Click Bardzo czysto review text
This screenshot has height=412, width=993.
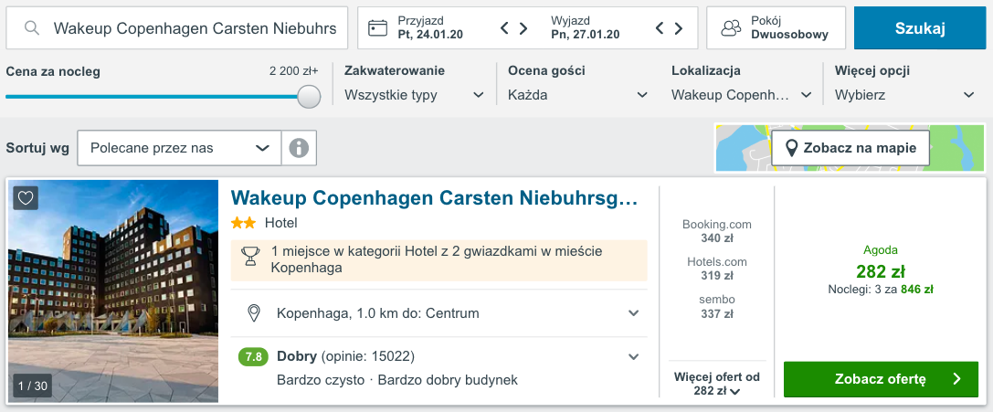pyautogui.click(x=321, y=380)
